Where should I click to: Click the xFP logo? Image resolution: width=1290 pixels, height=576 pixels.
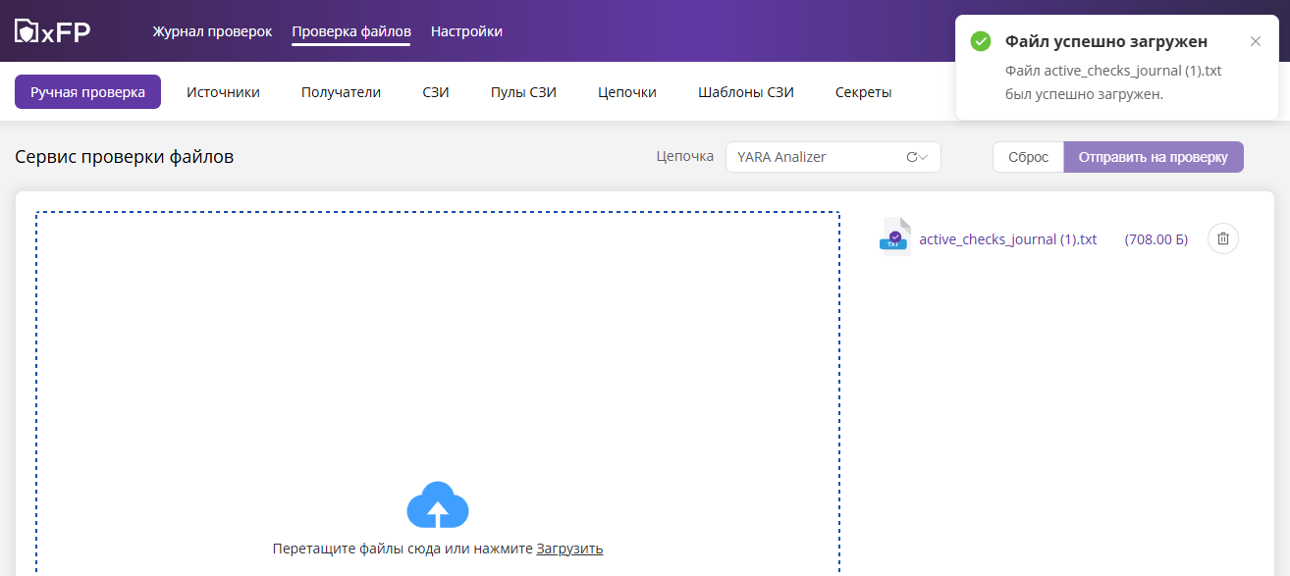pos(52,31)
